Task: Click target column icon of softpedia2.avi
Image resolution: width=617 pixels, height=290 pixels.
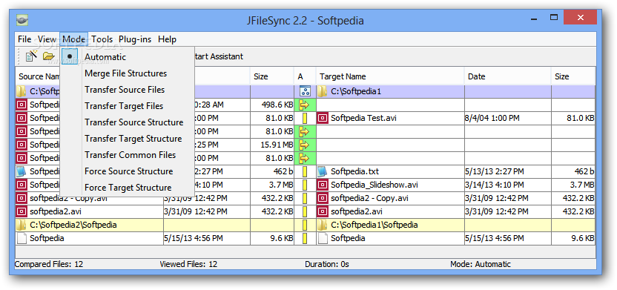Action: [x=323, y=211]
